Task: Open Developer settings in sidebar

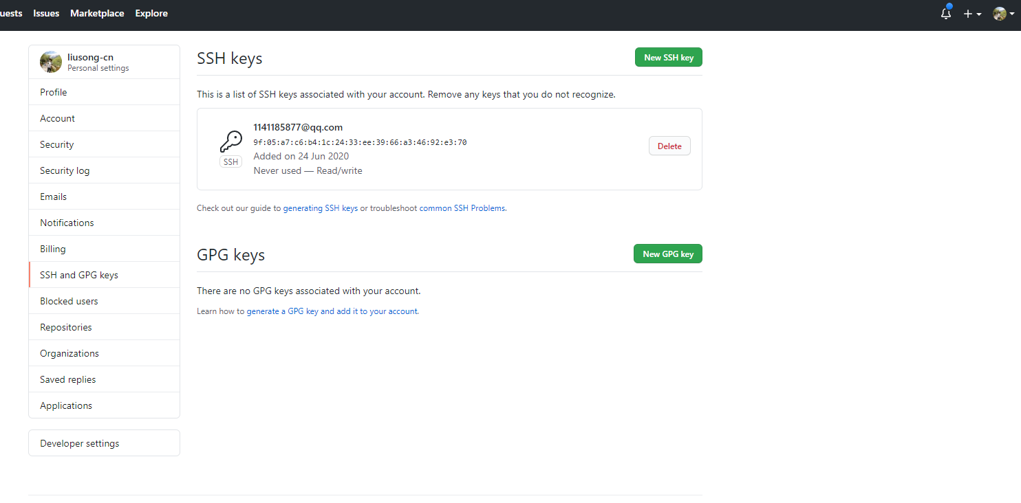Action: [x=104, y=443]
